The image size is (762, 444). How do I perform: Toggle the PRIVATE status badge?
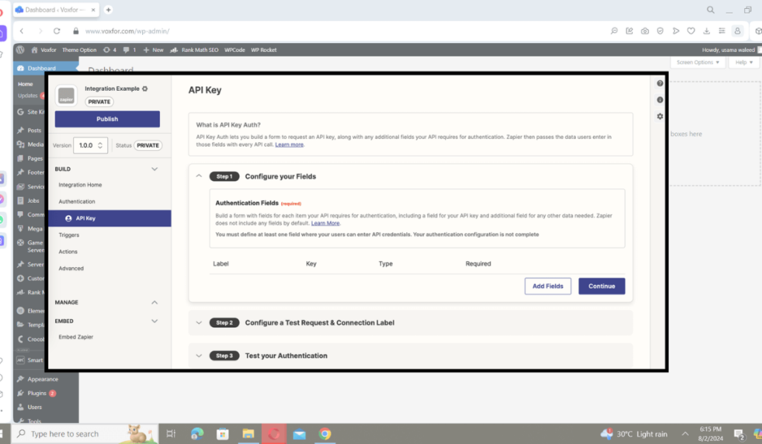point(147,145)
